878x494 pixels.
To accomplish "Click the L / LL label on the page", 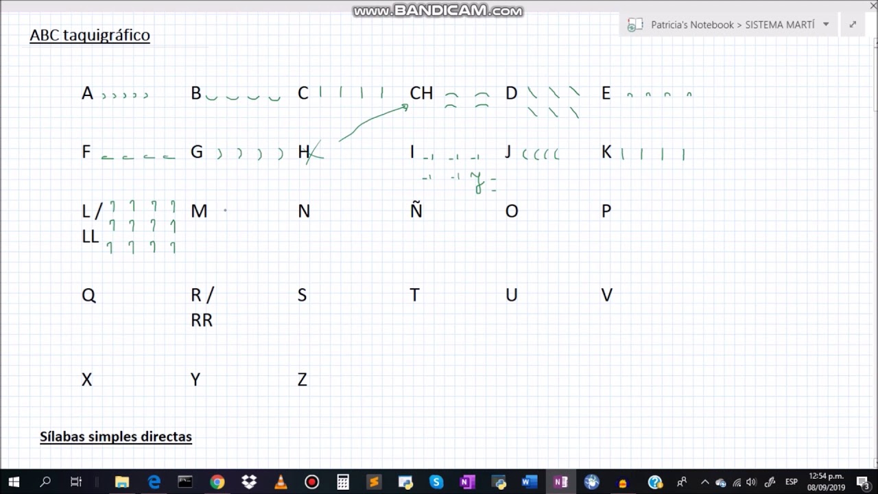I will coord(91,224).
